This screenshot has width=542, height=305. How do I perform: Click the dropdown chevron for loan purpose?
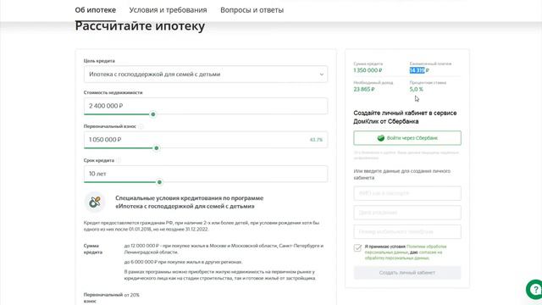point(322,75)
